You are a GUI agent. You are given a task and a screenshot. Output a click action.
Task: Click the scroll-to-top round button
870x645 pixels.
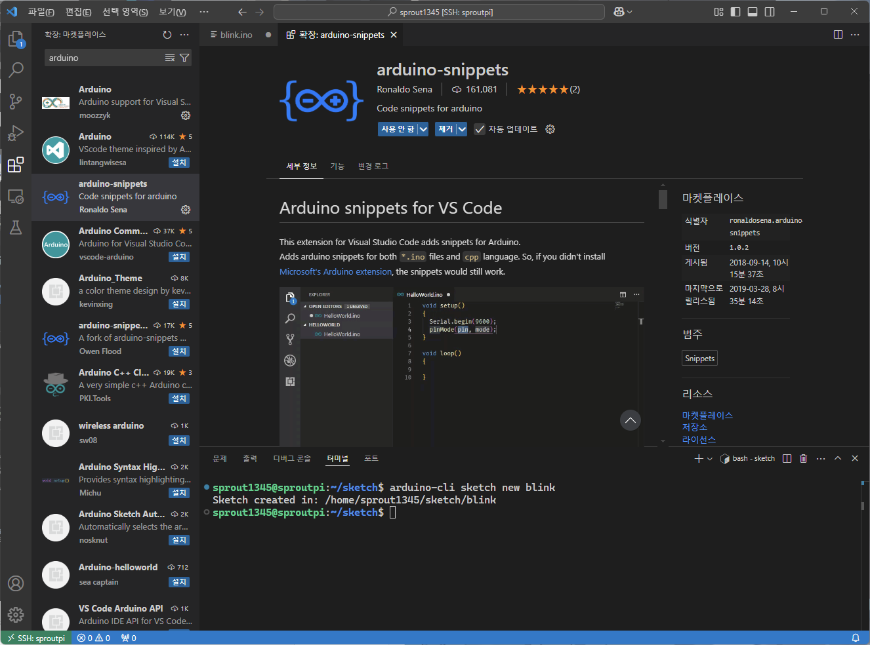(631, 420)
